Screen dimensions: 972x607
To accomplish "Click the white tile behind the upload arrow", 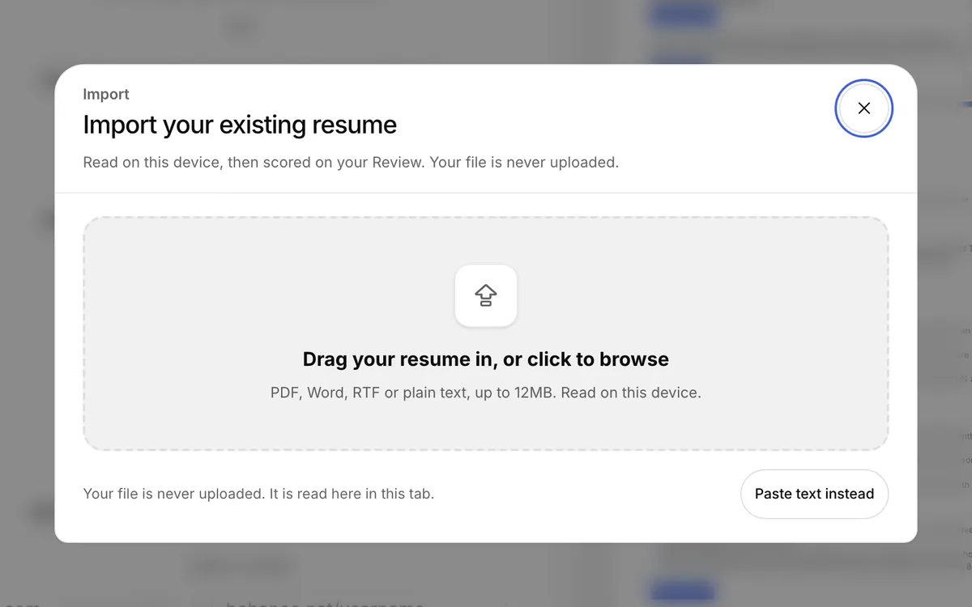I will 486,295.
